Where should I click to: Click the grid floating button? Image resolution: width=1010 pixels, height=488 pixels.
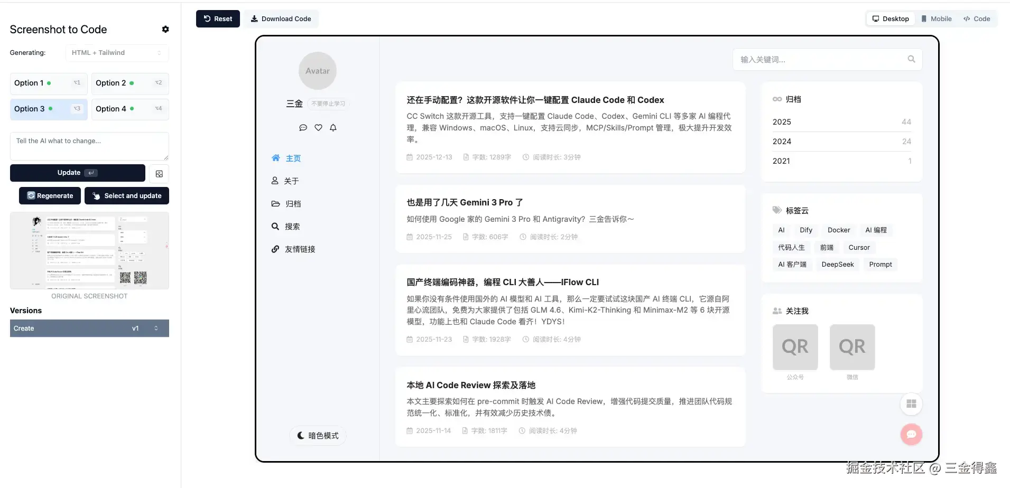click(911, 404)
